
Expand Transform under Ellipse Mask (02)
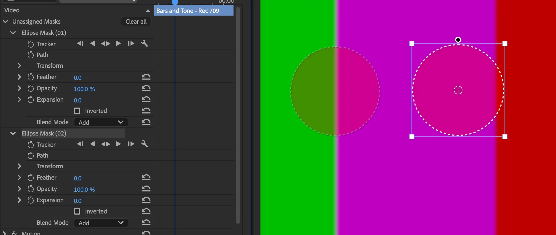point(19,166)
